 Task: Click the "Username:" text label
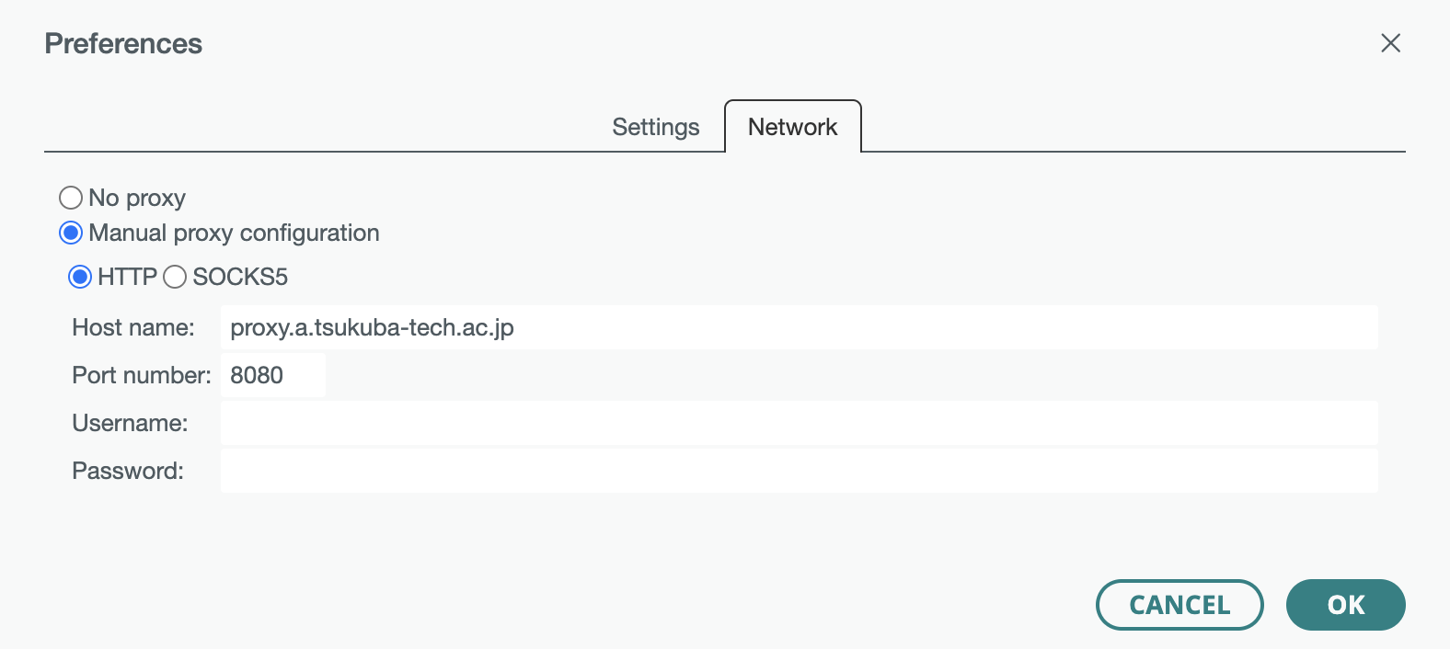pyautogui.click(x=130, y=423)
